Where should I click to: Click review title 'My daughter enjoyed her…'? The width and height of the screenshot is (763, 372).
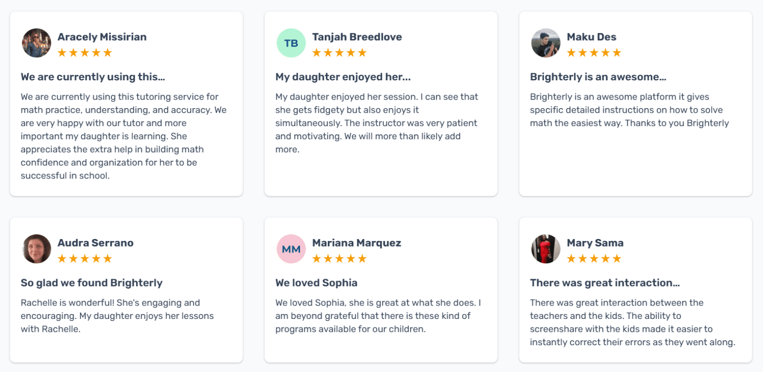point(343,77)
